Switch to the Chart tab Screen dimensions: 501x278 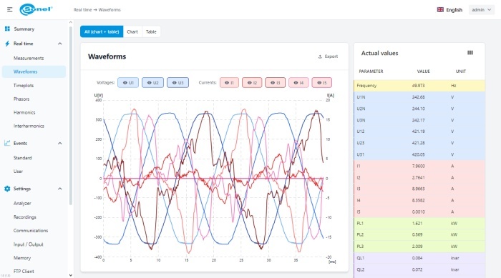(x=132, y=31)
